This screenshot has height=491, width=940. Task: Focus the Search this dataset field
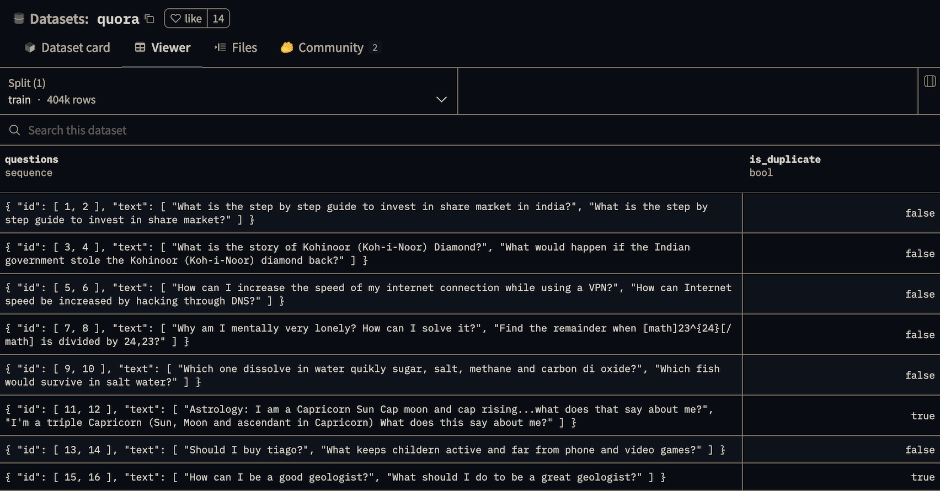click(x=470, y=130)
